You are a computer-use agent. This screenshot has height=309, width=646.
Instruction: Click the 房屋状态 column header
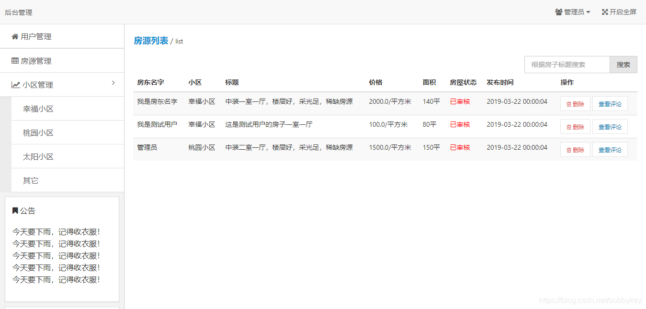point(463,82)
